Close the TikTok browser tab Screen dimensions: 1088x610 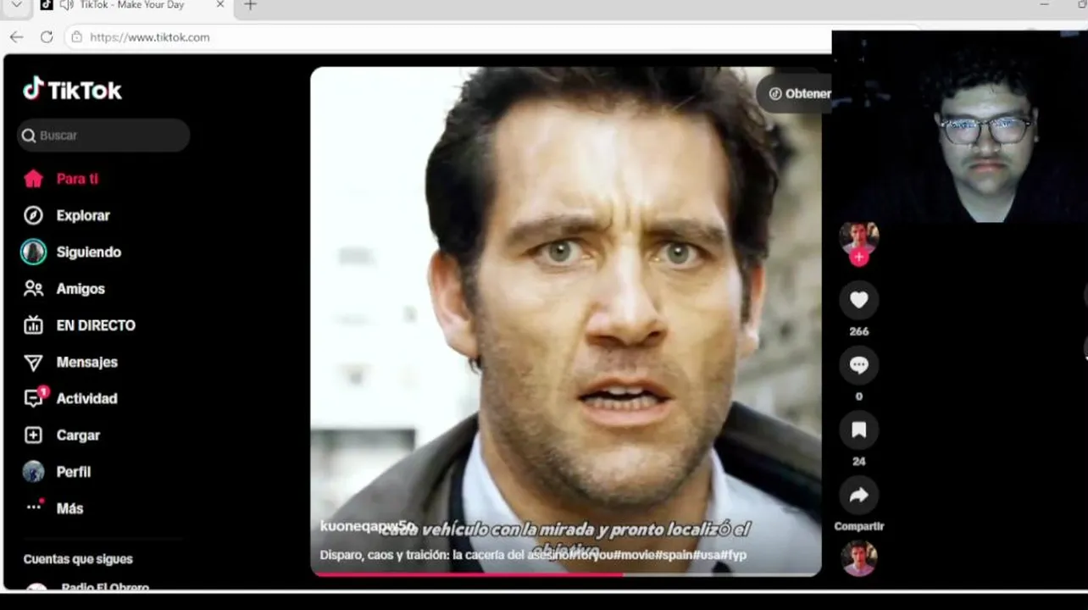pos(220,5)
